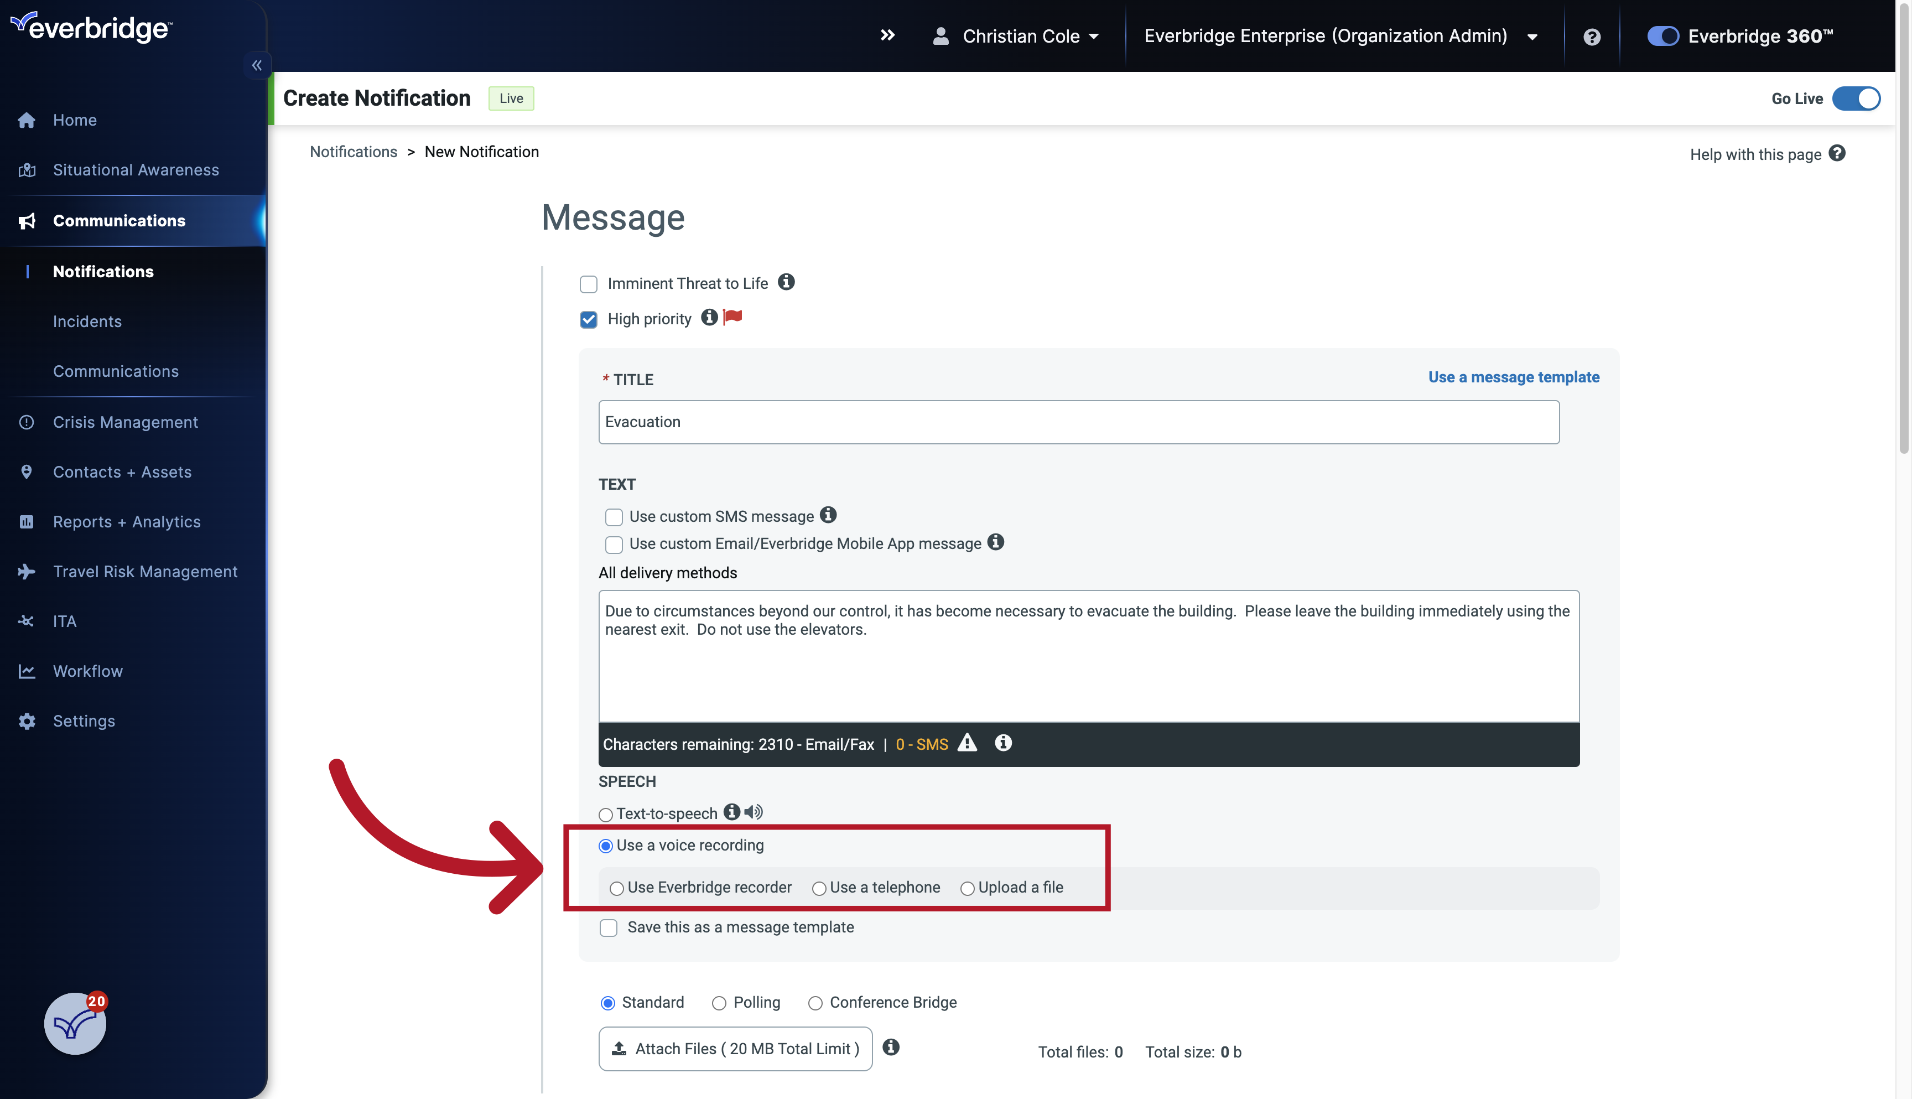Click the Travel Risk Management airplane icon
The width and height of the screenshot is (1912, 1099).
pyautogui.click(x=27, y=571)
